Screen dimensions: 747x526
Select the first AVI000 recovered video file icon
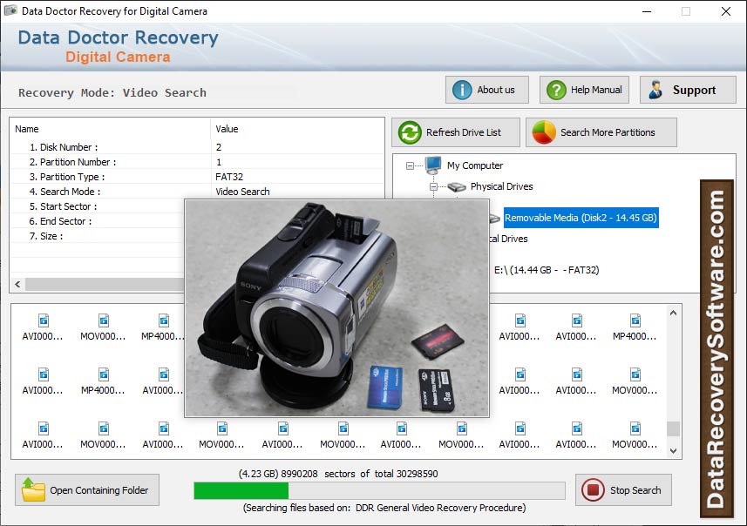click(42, 320)
